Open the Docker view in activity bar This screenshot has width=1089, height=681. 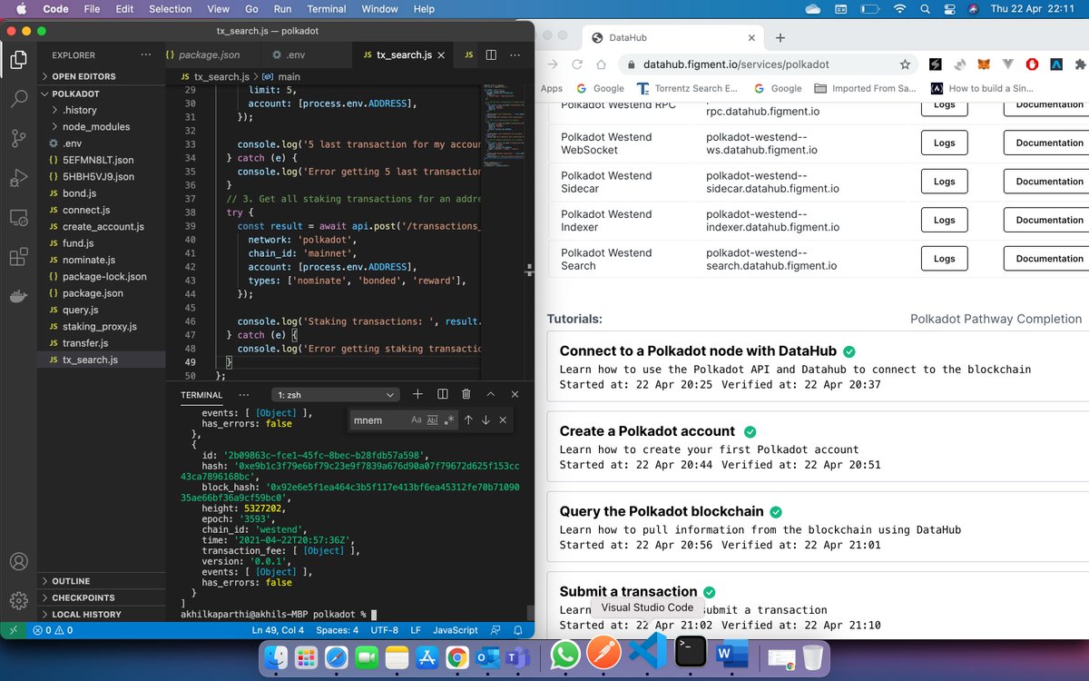[x=18, y=297]
